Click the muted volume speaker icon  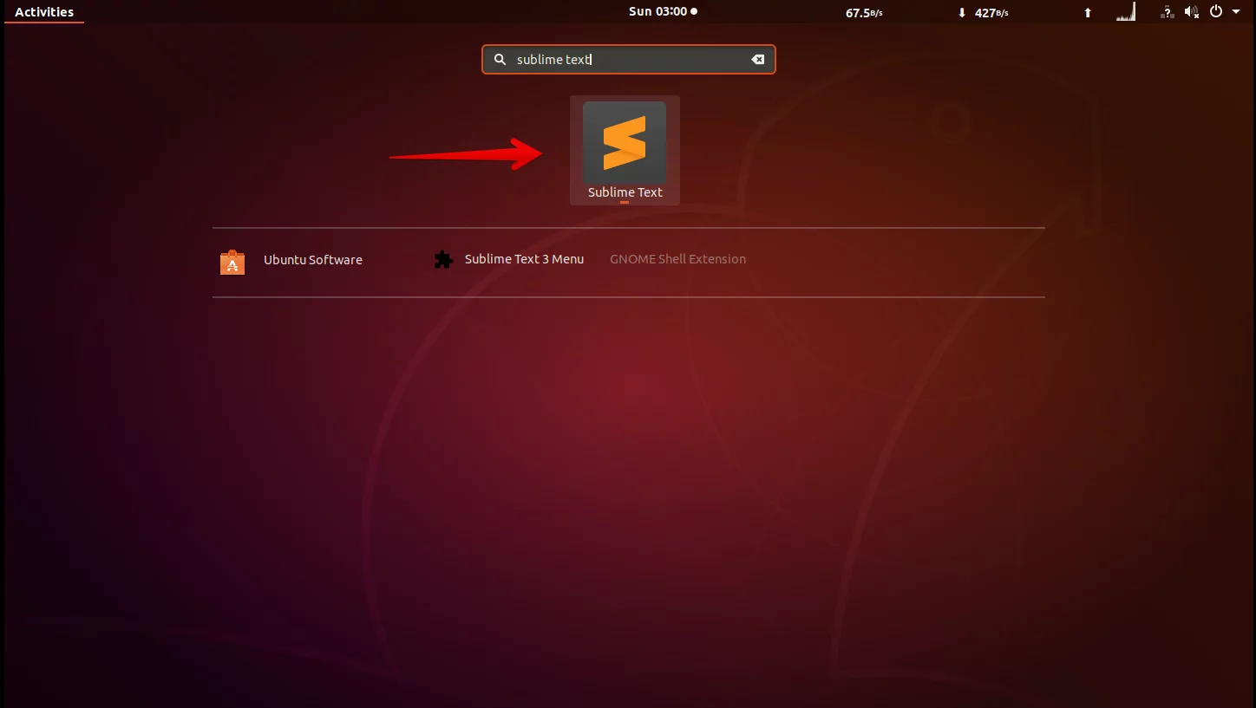(x=1192, y=12)
